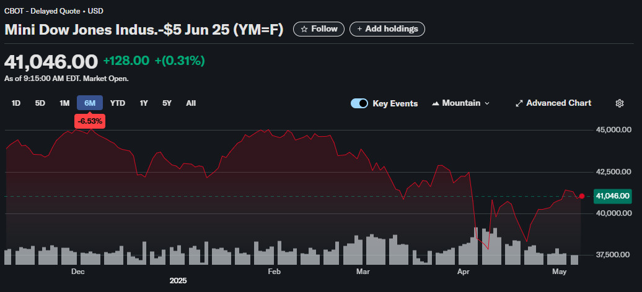
Task: Select the 1M time range
Action: 64,103
